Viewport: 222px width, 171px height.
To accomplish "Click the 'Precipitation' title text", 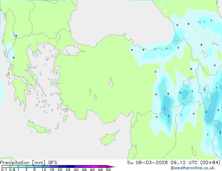I will 15,163.
